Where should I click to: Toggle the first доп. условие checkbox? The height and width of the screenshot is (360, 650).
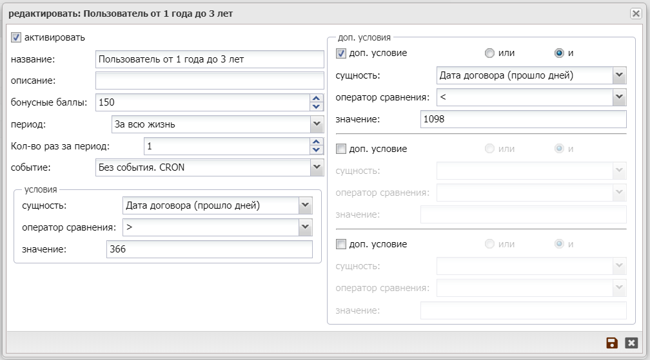341,53
